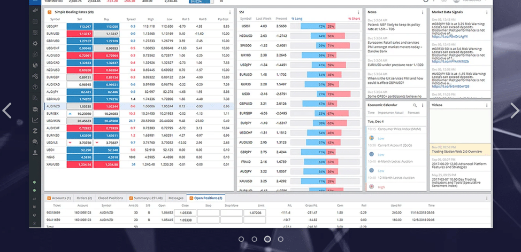Switch to the Messages tab
Viewport: 521px width, 252px height.
(176, 198)
